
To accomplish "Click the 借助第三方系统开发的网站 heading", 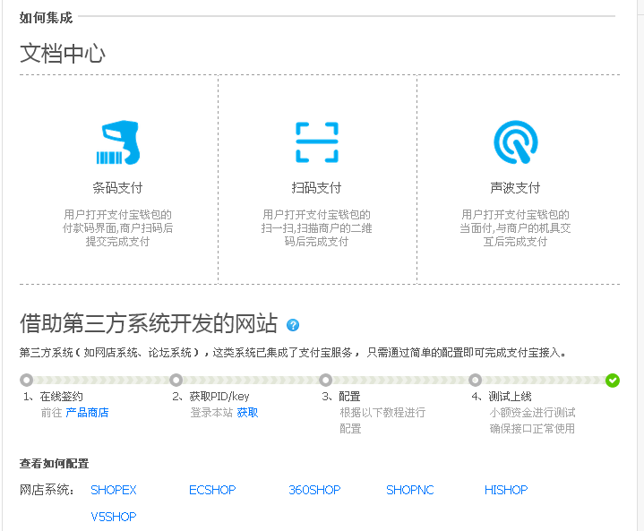I will point(149,323).
